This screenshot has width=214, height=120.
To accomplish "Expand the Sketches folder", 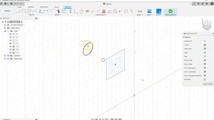I will coord(5,56).
